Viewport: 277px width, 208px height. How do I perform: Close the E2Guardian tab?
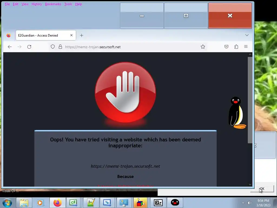(71, 35)
